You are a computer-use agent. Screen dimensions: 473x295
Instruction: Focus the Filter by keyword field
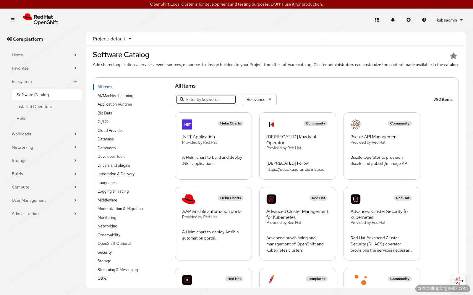point(206,99)
